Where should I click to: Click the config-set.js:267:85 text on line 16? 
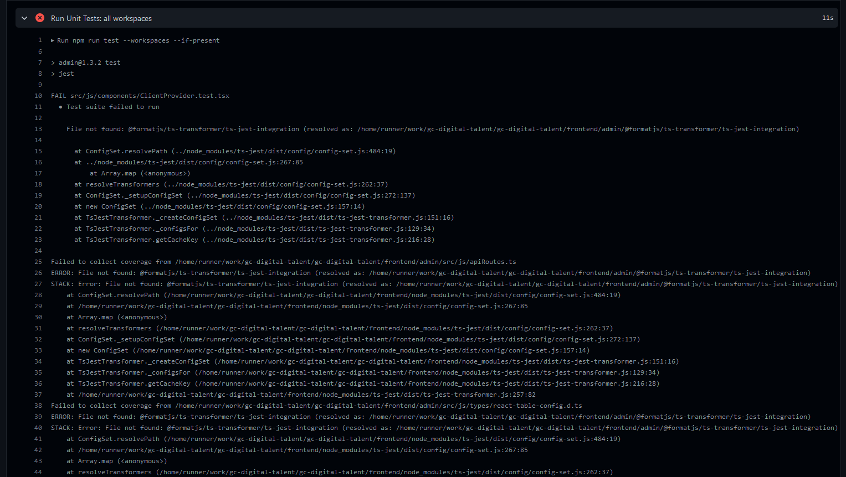[194, 162]
